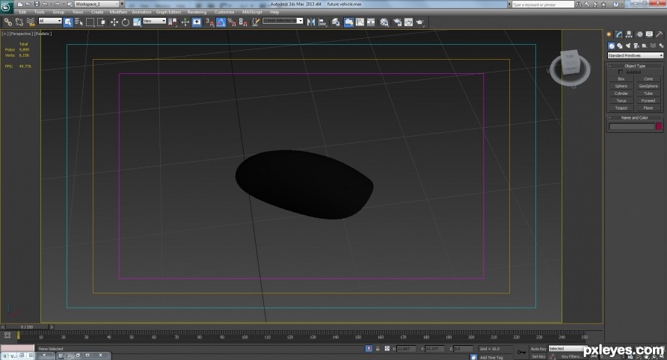The image size is (667, 360).
Task: Open the reference coordinate system View dropdown
Action: (x=154, y=21)
